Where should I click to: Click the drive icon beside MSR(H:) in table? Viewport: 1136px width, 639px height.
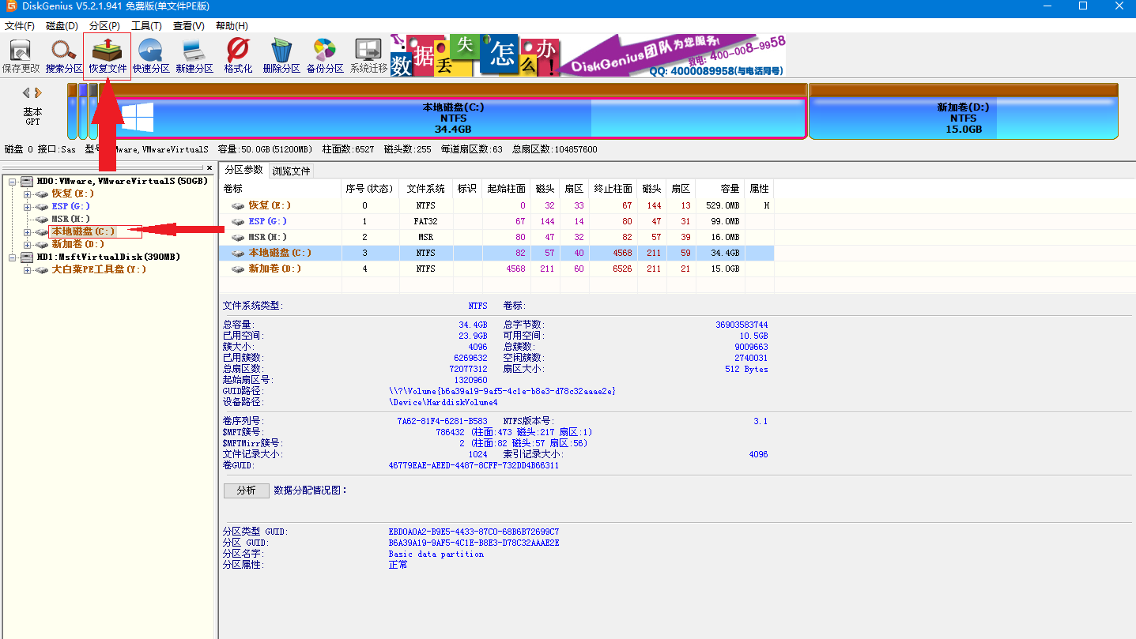pyautogui.click(x=237, y=237)
